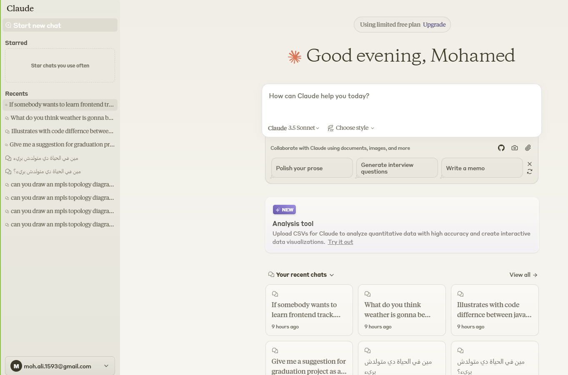Open the Claude 3.5 Sonnet model selector
This screenshot has height=375, width=568.
point(293,128)
